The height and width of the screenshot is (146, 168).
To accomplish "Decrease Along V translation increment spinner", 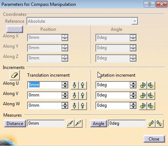I will [x=65, y=97].
